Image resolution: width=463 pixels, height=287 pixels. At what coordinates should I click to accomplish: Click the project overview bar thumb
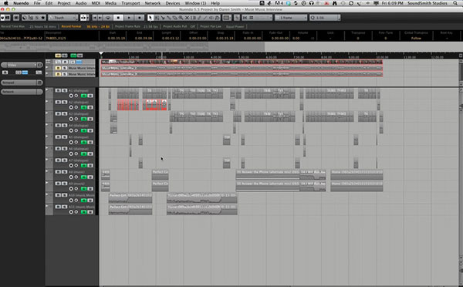tap(132, 46)
